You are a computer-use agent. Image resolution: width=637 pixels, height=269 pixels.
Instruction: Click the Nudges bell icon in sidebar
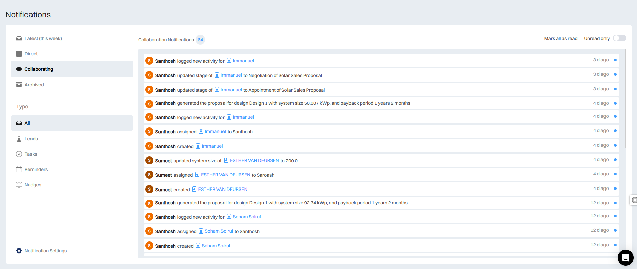click(19, 185)
